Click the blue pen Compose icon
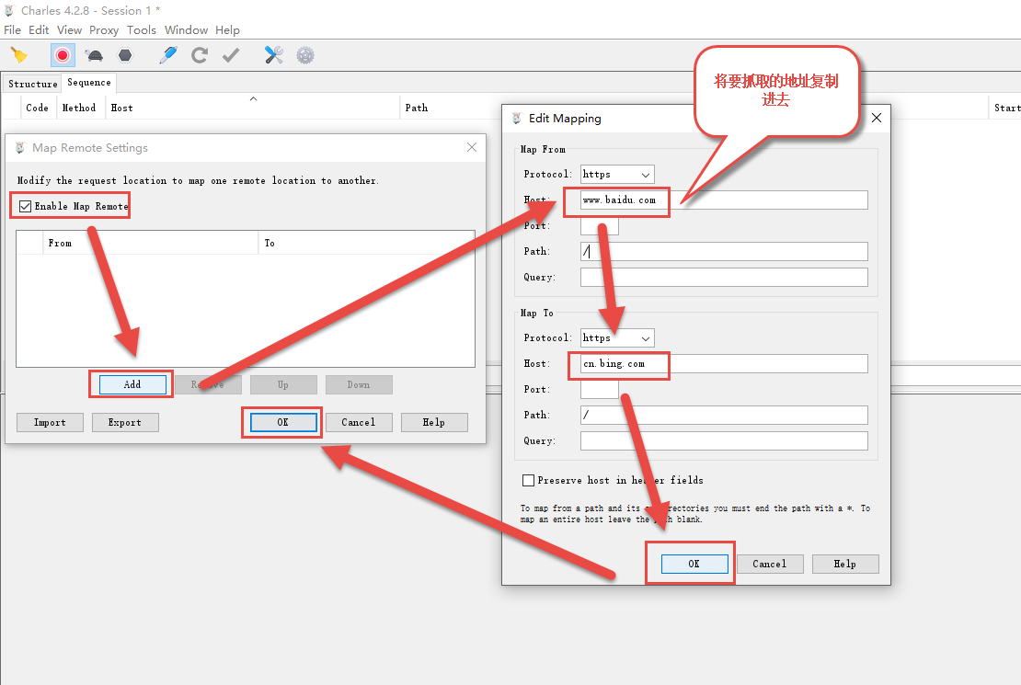The image size is (1021, 685). pos(167,55)
